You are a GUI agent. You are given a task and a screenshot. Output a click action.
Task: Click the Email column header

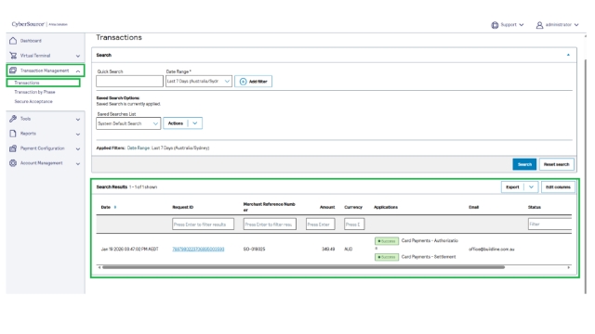pyautogui.click(x=473, y=207)
